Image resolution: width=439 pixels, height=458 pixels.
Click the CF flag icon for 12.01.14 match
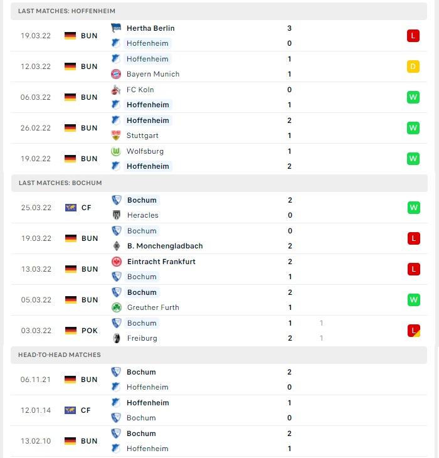70,410
